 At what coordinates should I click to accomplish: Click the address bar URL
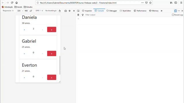pos(78,3)
